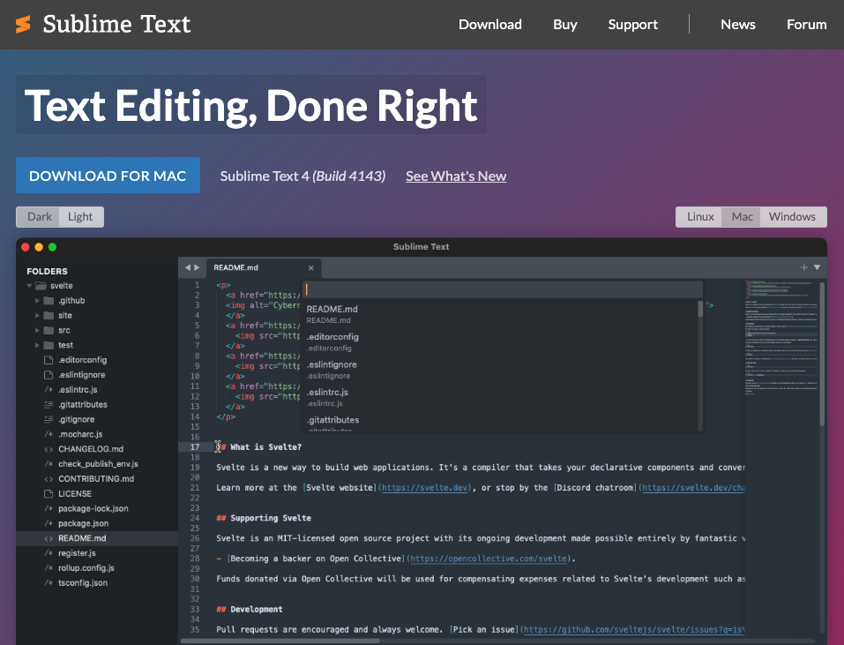The image size is (844, 645).
Task: Click the Sublime Text site title
Action: tap(116, 24)
